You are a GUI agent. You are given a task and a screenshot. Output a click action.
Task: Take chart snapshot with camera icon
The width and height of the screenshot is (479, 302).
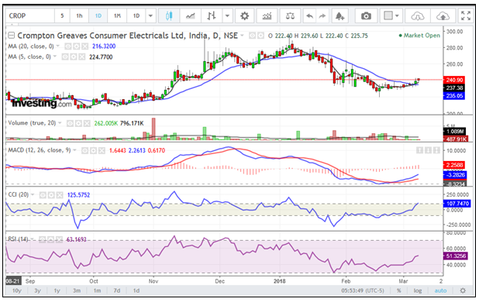coord(366,15)
